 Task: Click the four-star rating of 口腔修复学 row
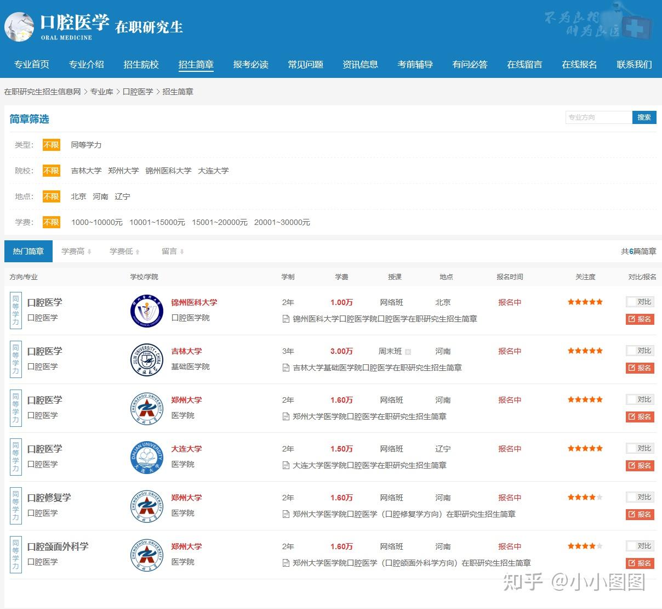(x=585, y=497)
